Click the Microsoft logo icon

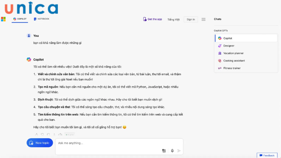tap(4, 19)
